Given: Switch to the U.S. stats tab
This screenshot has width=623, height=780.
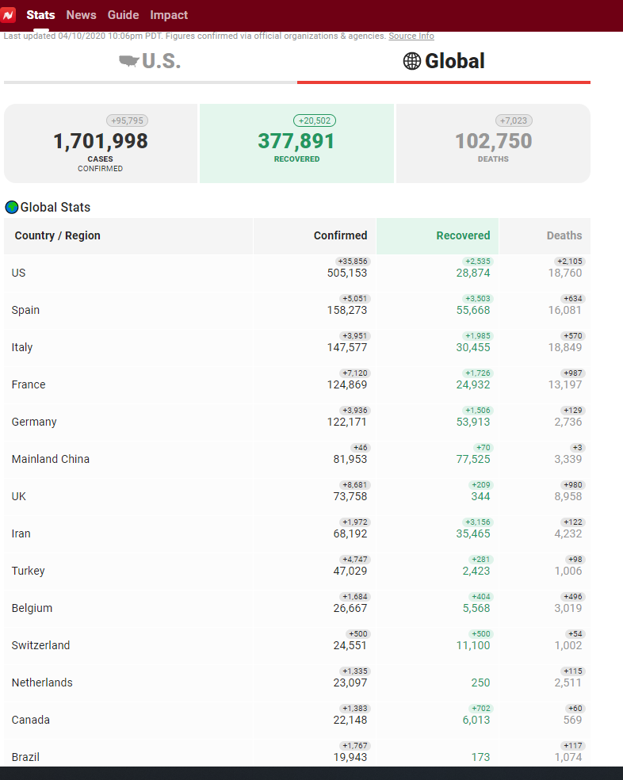Looking at the screenshot, I should coord(151,62).
